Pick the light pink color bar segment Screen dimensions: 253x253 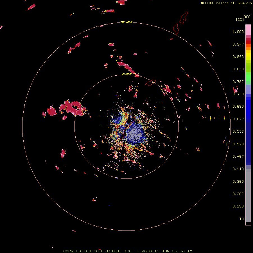click(x=248, y=30)
